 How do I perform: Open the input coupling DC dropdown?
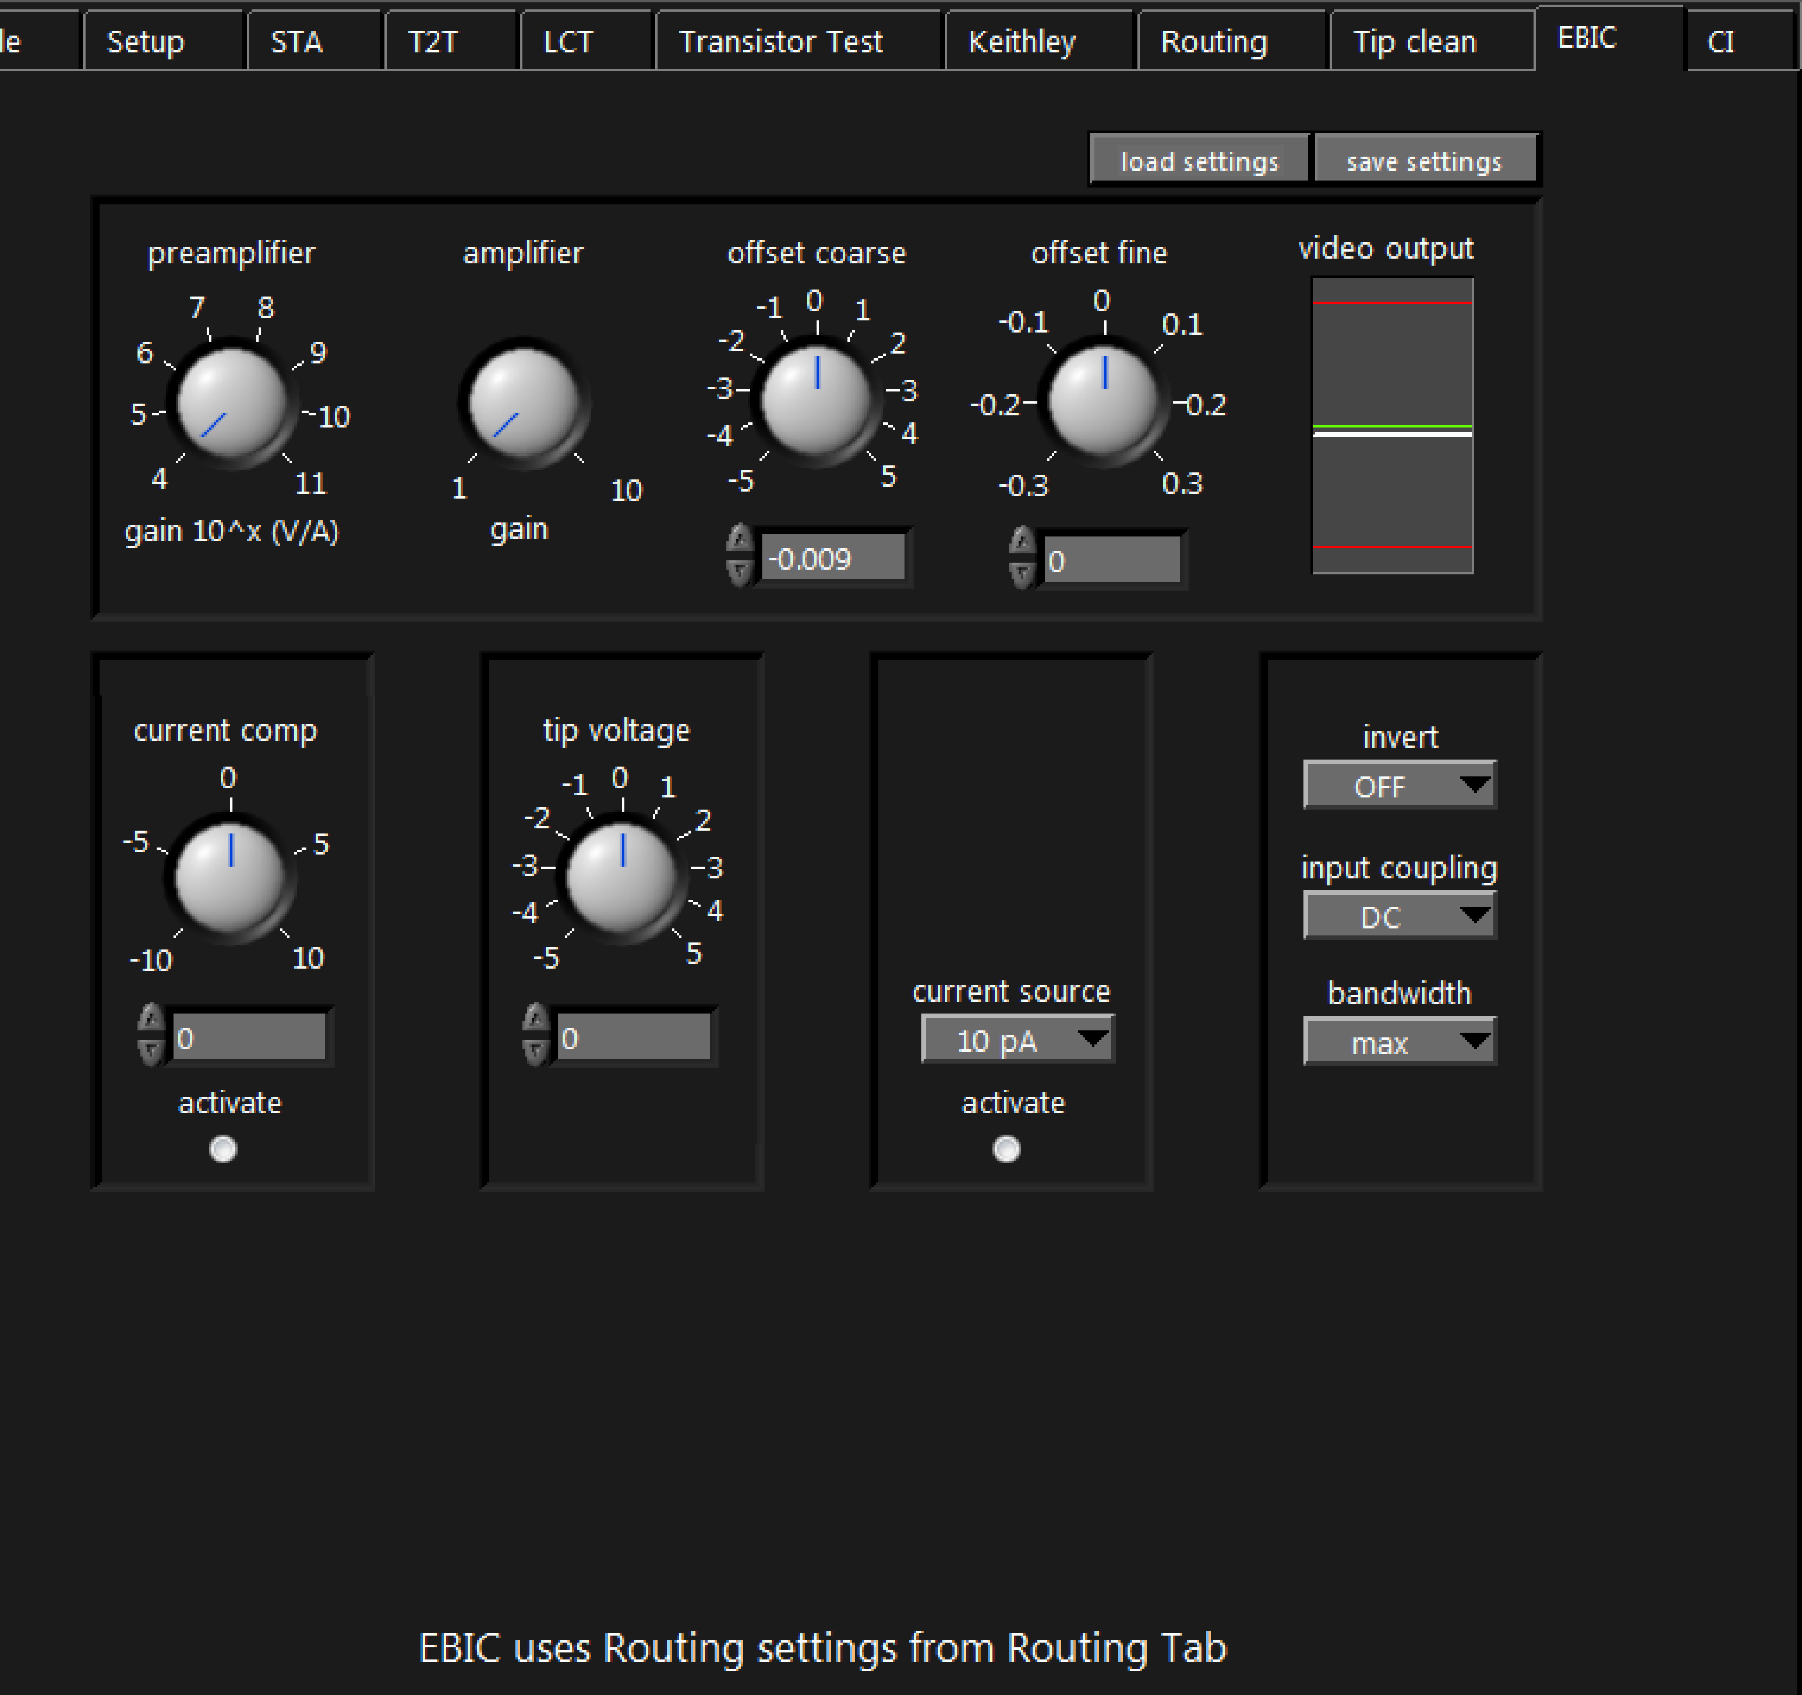pos(1399,915)
